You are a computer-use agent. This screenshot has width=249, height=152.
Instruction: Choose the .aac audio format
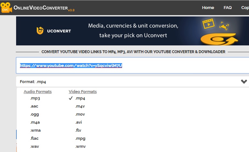[34, 106]
